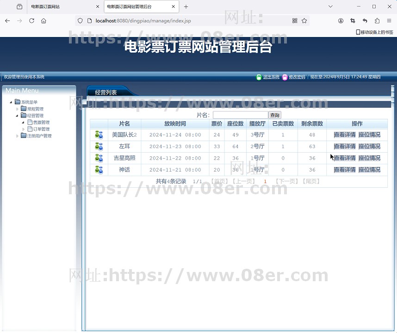Expand the 订单管理 tree node arrow
The image size is (397, 333).
click(23, 129)
